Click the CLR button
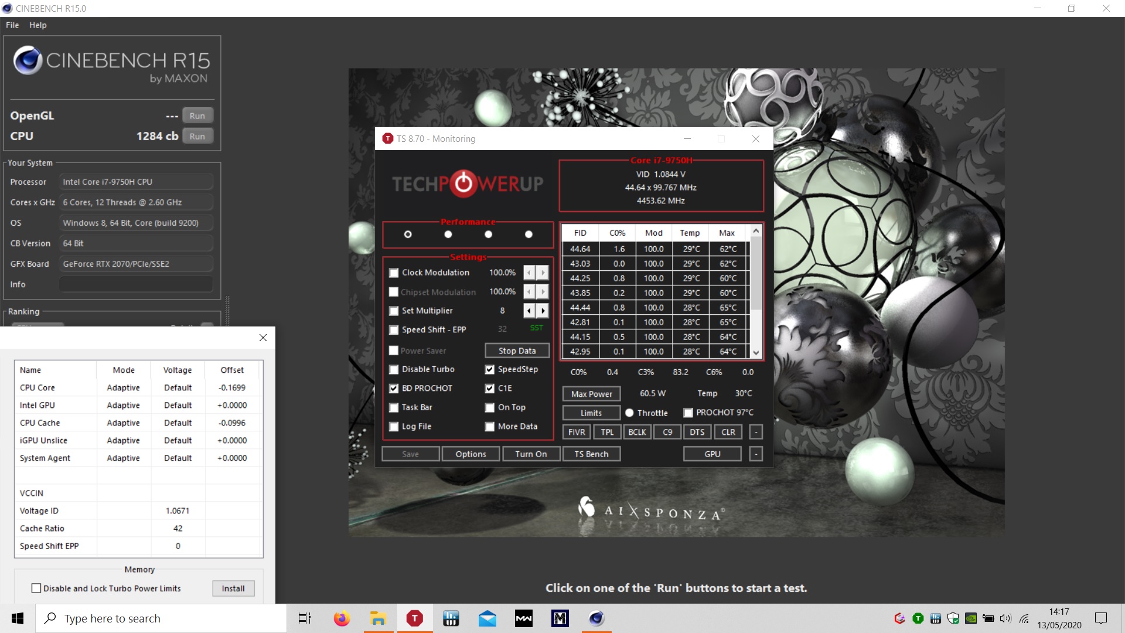1125x633 pixels. pyautogui.click(x=728, y=432)
